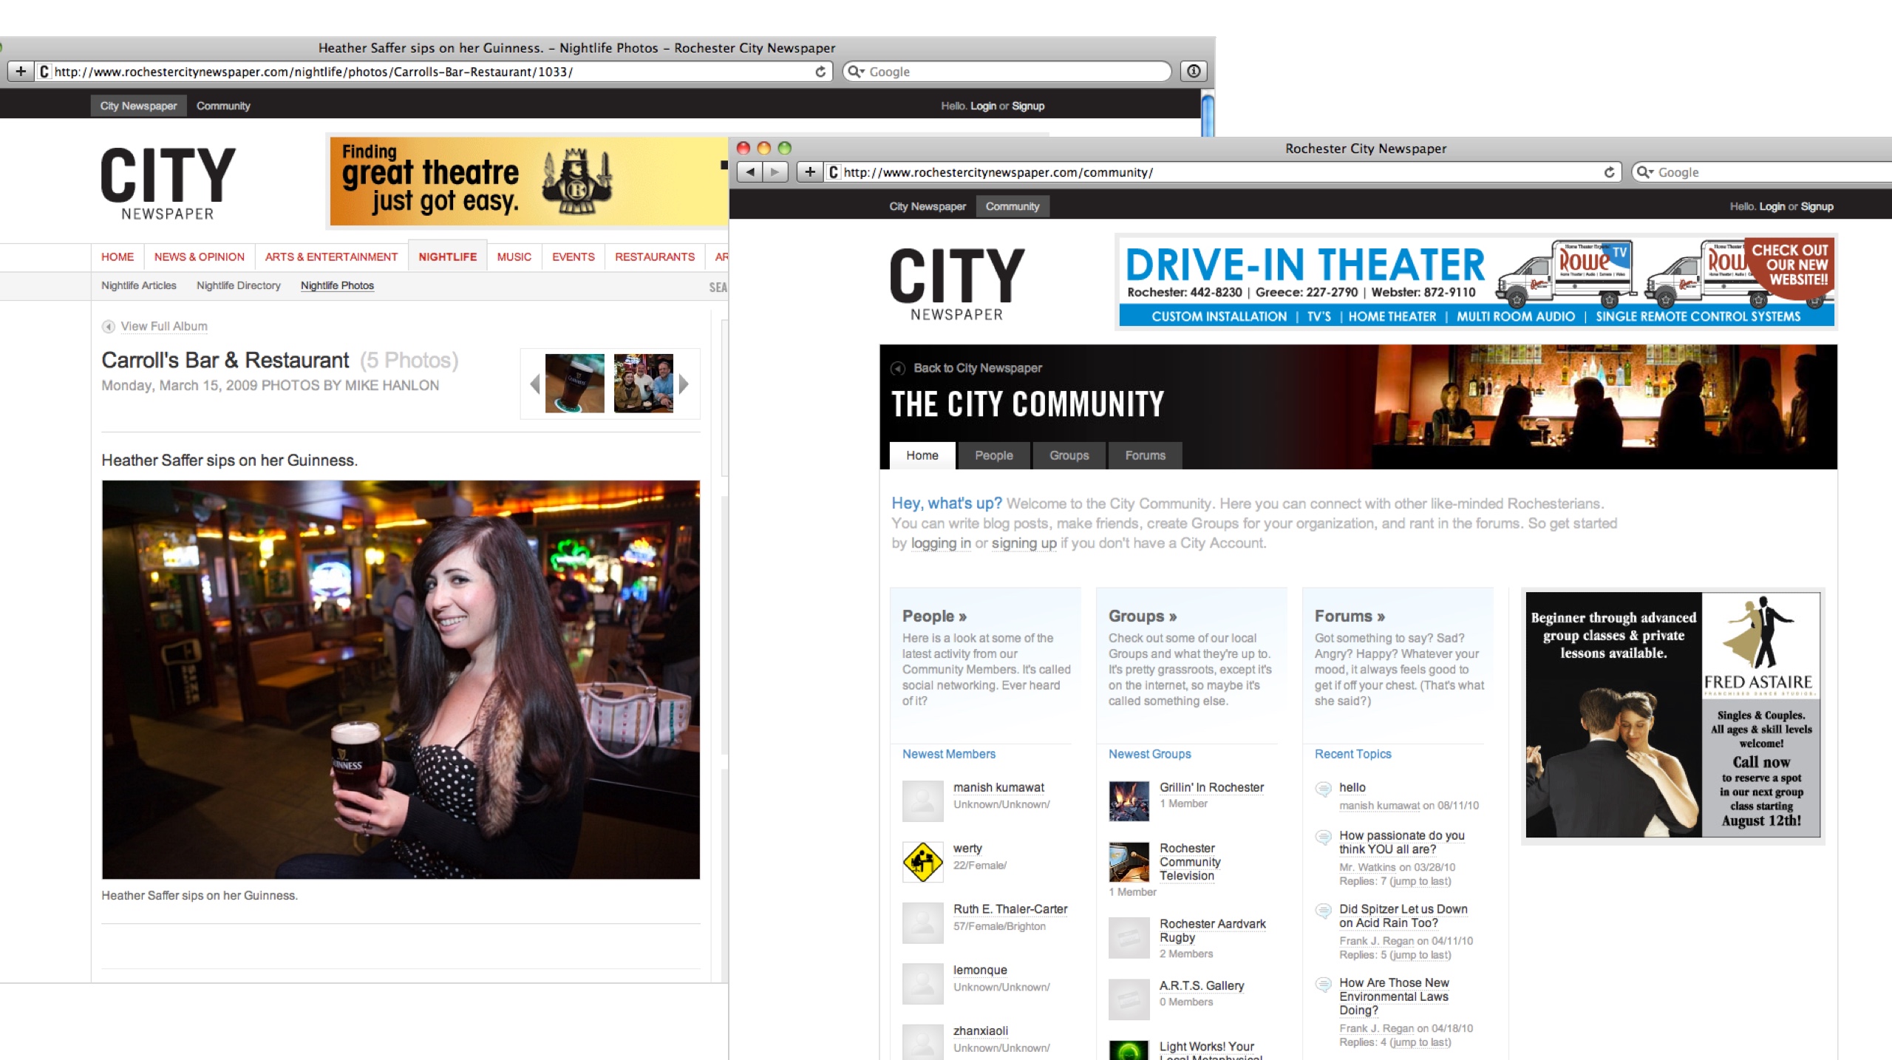Click werty's yellow sign avatar
Viewport: 1892px width, 1060px height.
(922, 862)
